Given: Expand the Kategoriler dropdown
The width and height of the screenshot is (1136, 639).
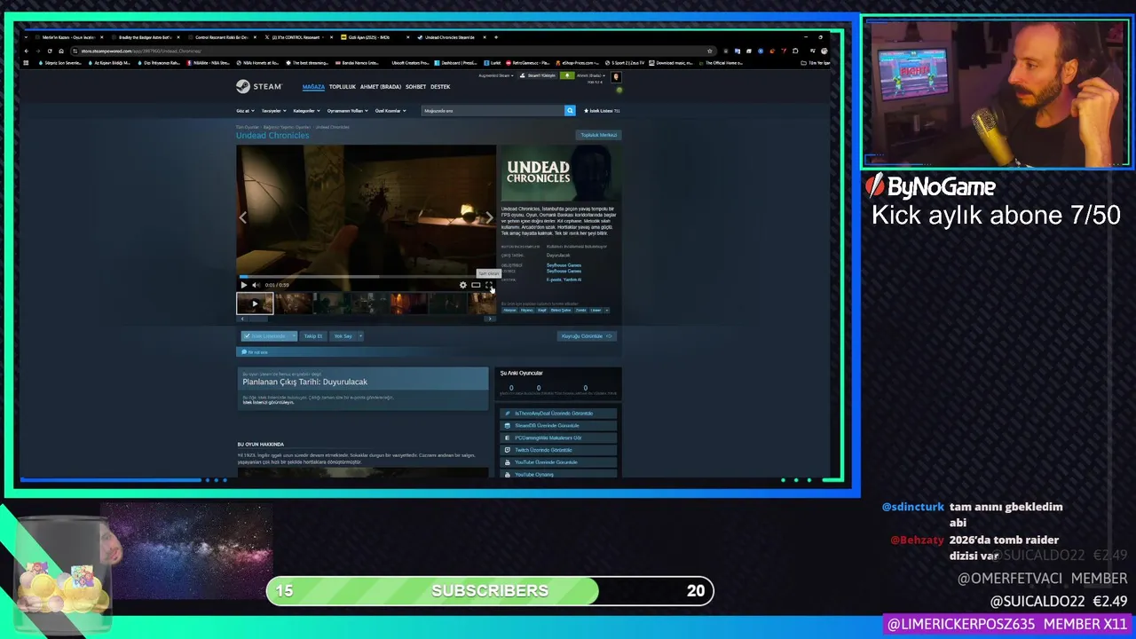Looking at the screenshot, I should click(306, 111).
